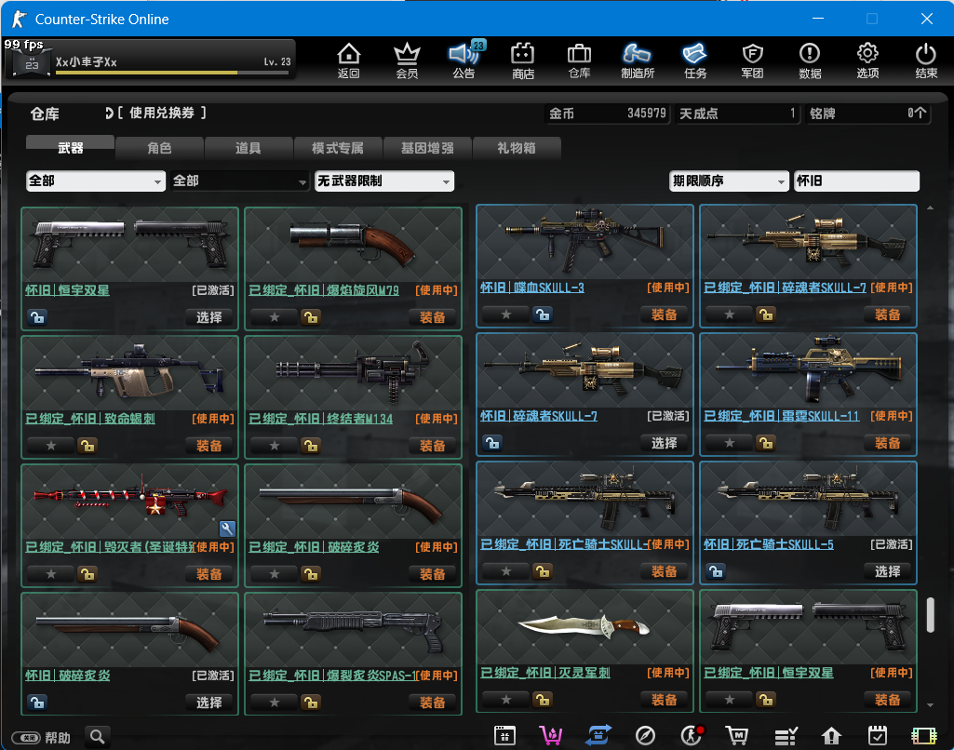Open the colorful film strip icon
Viewport: 954px width, 750px height.
coord(923,736)
